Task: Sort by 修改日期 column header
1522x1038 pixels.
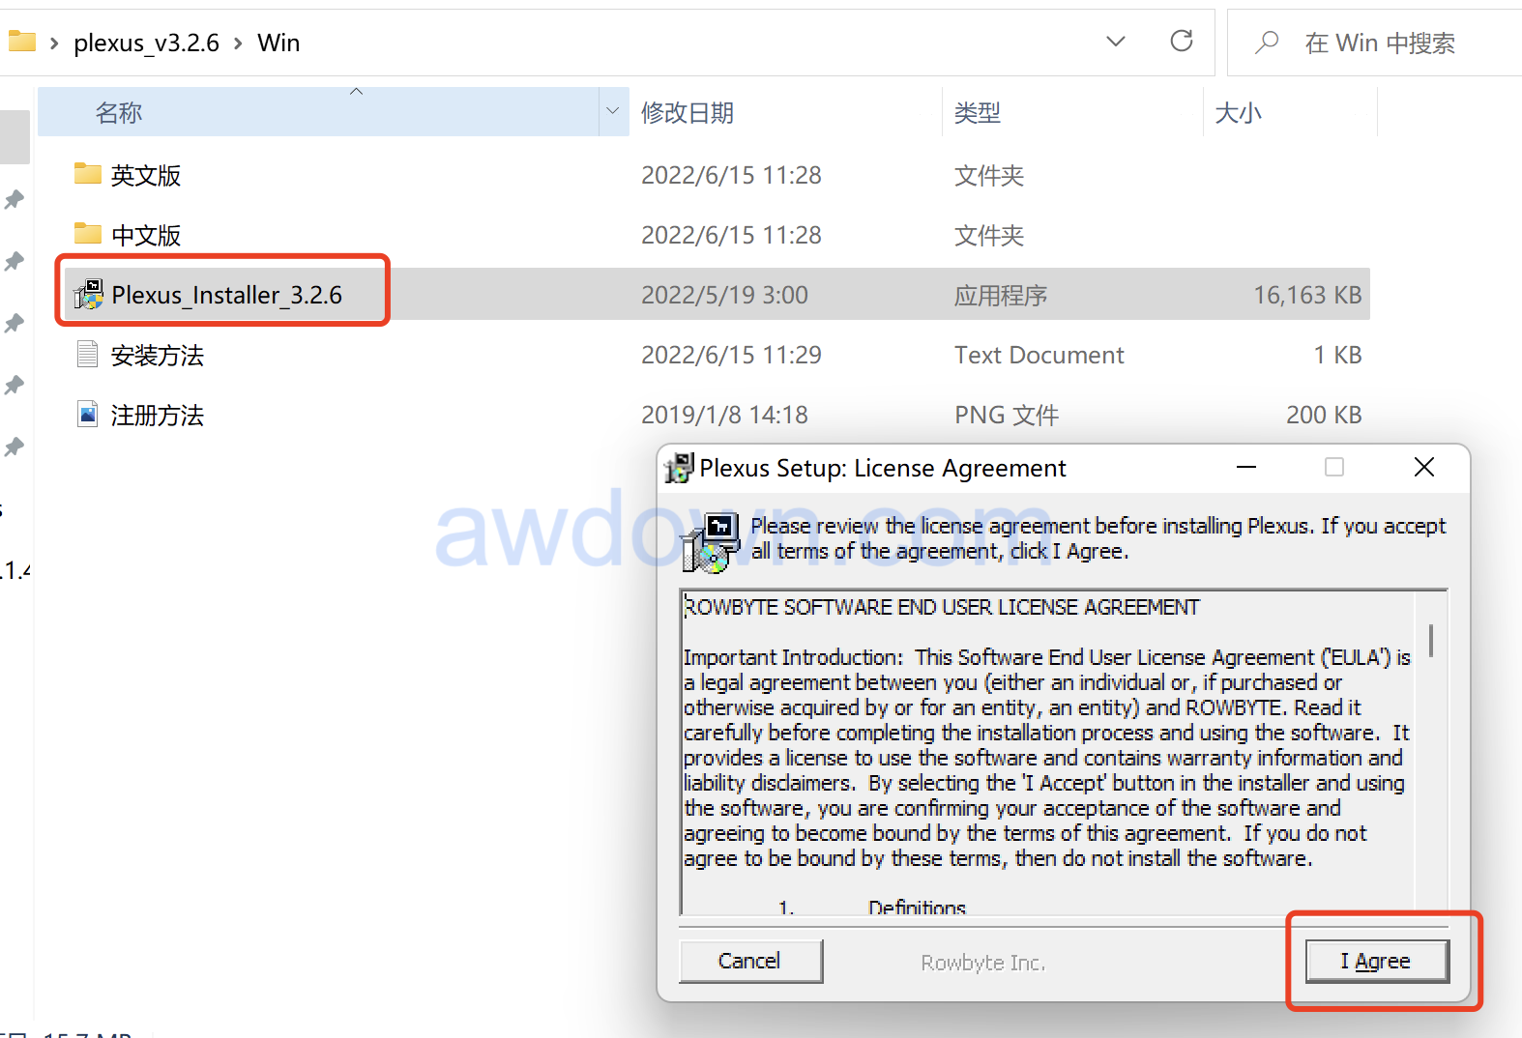Action: coord(687,113)
